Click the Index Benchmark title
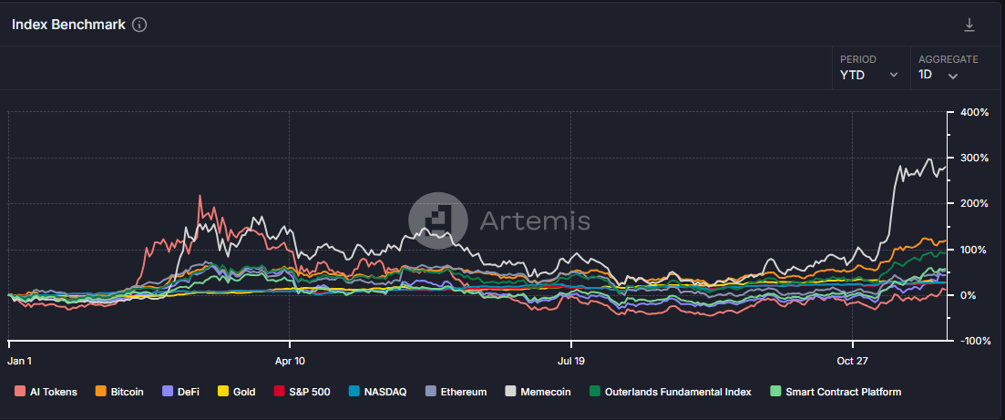This screenshot has width=1005, height=420. click(68, 26)
